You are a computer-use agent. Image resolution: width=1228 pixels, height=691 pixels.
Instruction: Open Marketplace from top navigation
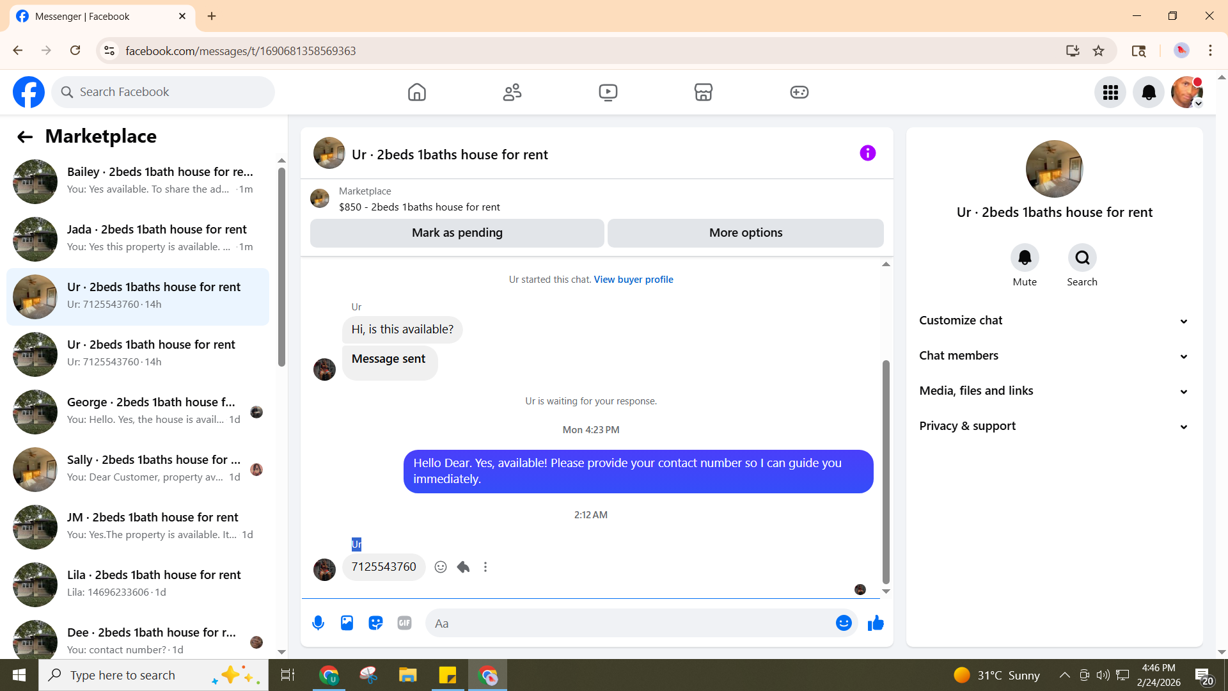point(704,92)
